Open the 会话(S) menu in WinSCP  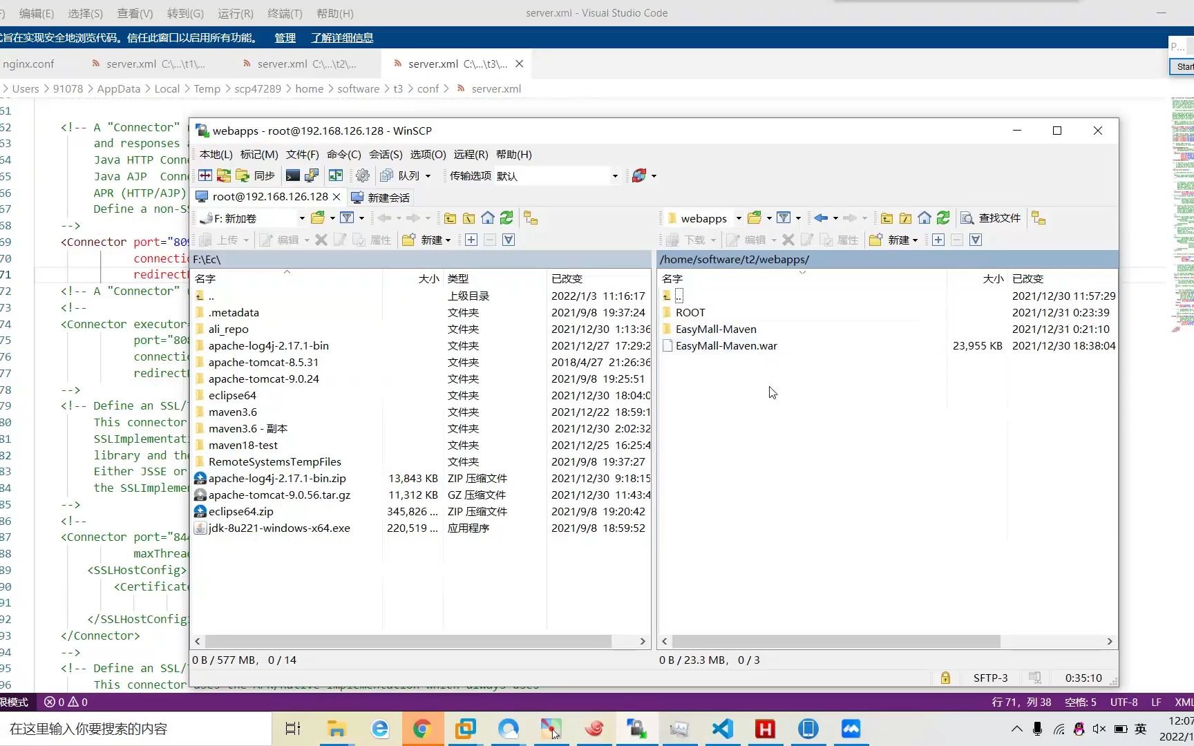[x=386, y=154]
